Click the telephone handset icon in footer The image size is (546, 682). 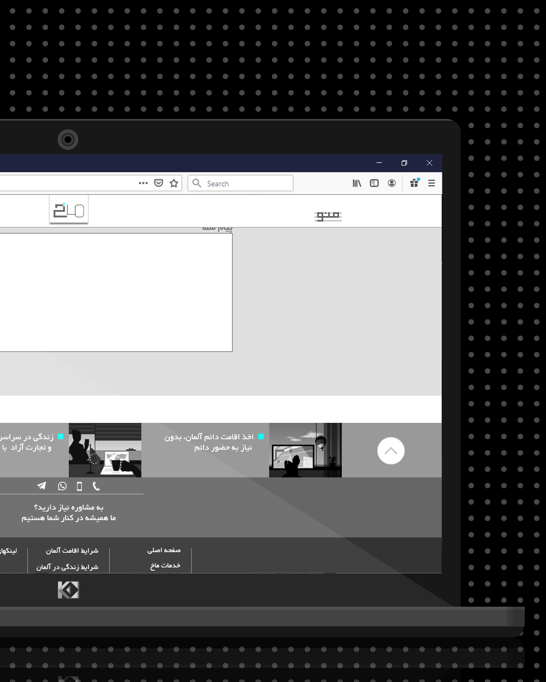(x=96, y=486)
